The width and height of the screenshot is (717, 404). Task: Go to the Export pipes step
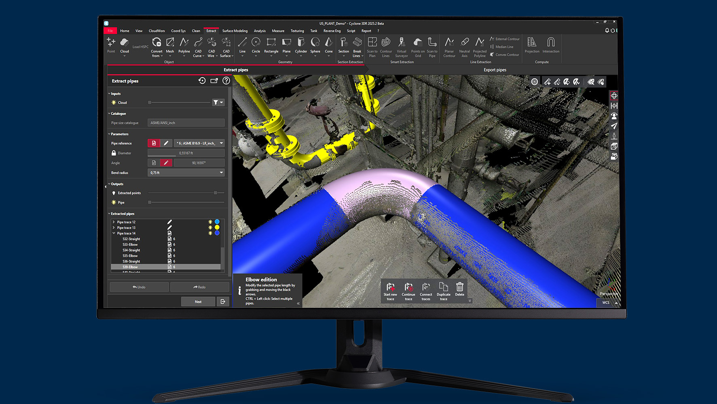(495, 70)
